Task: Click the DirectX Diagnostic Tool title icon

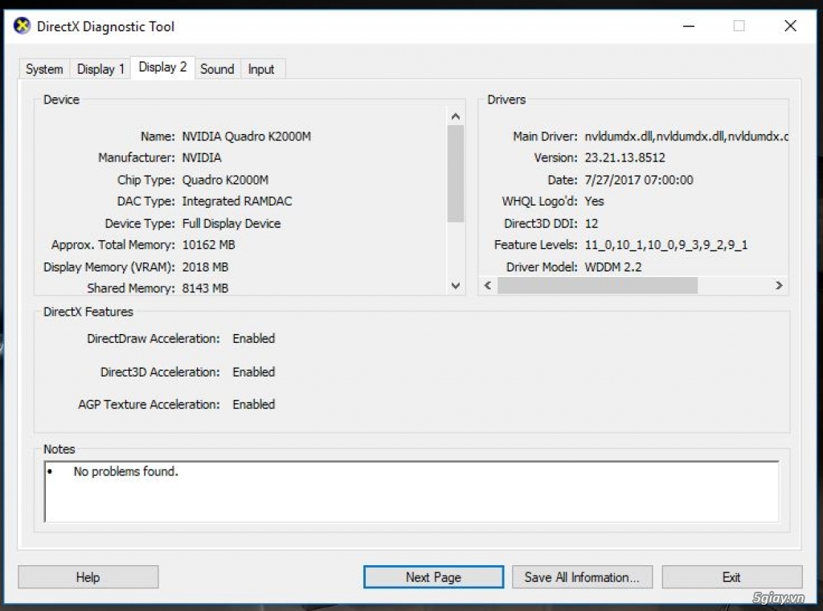Action: 22,25
